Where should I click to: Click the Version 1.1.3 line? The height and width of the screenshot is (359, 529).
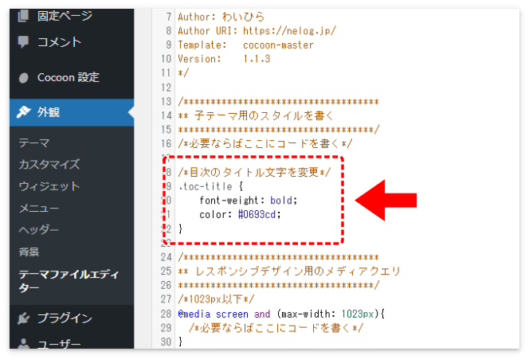tap(224, 59)
